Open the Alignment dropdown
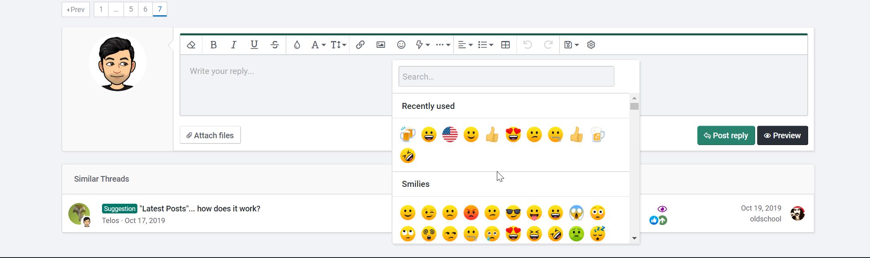 [x=465, y=45]
